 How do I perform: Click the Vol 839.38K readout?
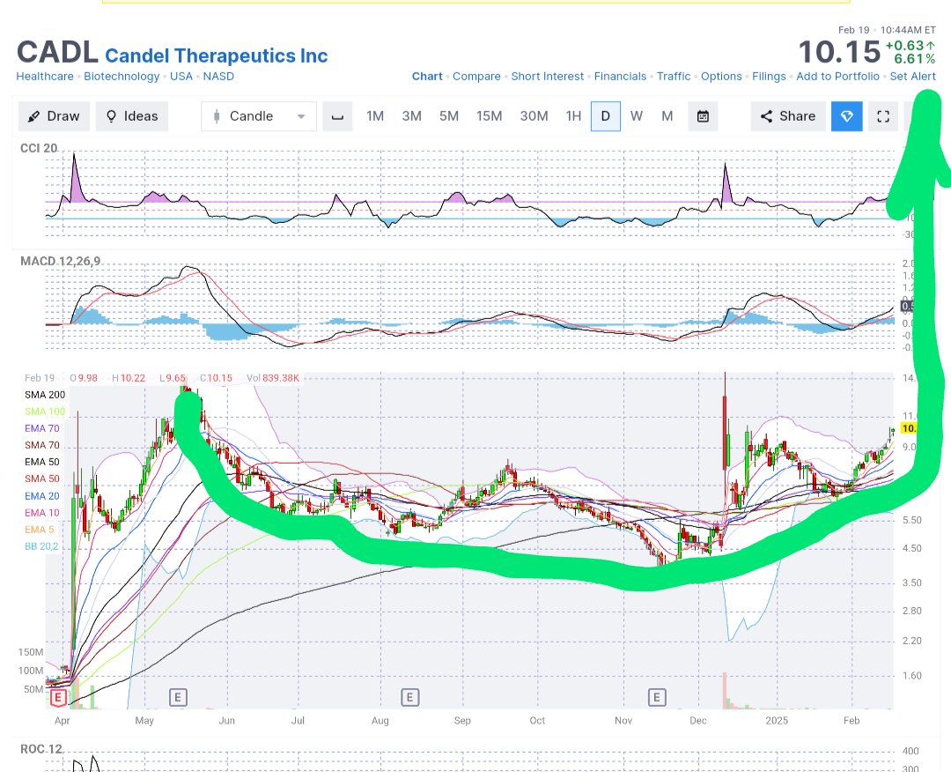[273, 378]
